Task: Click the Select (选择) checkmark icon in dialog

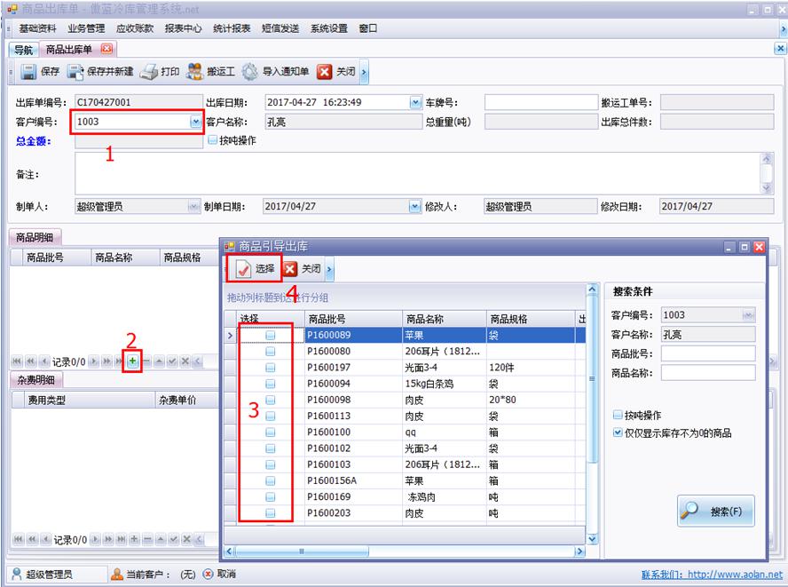Action: pyautogui.click(x=244, y=269)
